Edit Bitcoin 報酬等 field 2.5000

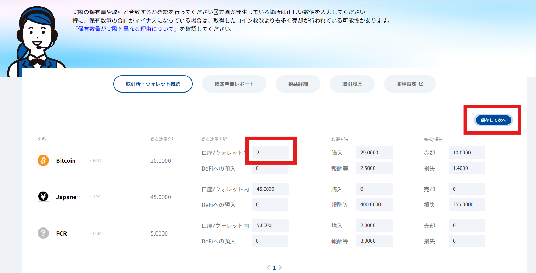[x=375, y=168]
